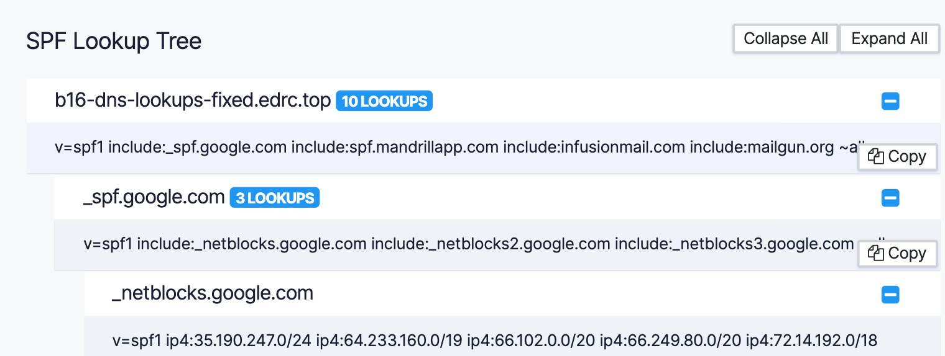This screenshot has height=356, width=945.
Task: Click the clipboard icon beside the mailgun.org record
Action: click(876, 157)
